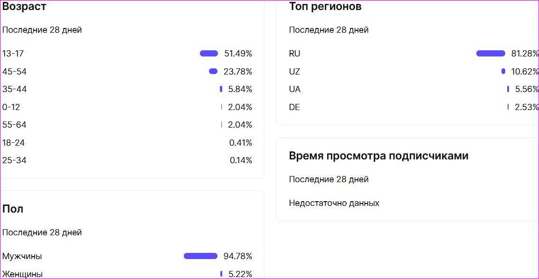Click the 94.78% value for Мужчины
The width and height of the screenshot is (539, 279).
[237, 256]
